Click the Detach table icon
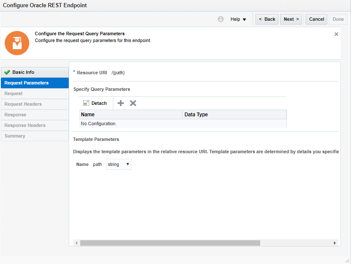Image resolution: width=351 pixels, height=264 pixels. (x=86, y=103)
